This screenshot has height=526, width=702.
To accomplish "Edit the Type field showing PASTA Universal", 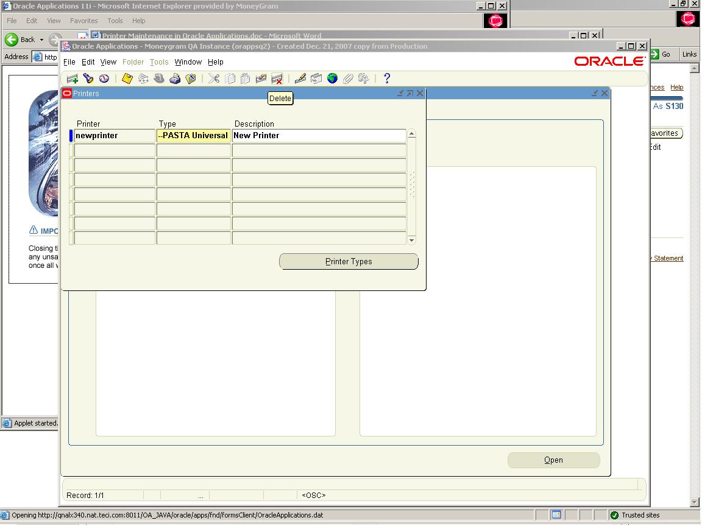I will tap(193, 135).
